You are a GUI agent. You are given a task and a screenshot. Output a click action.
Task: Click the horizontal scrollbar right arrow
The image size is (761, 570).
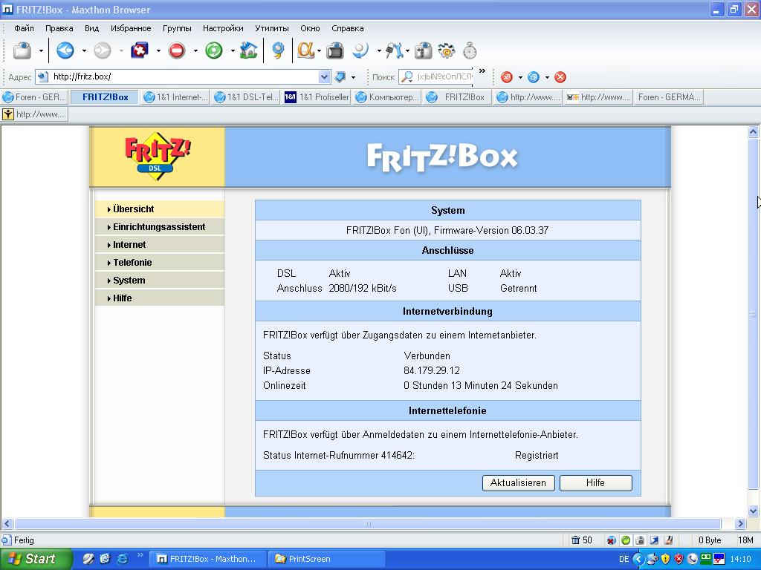click(x=740, y=523)
